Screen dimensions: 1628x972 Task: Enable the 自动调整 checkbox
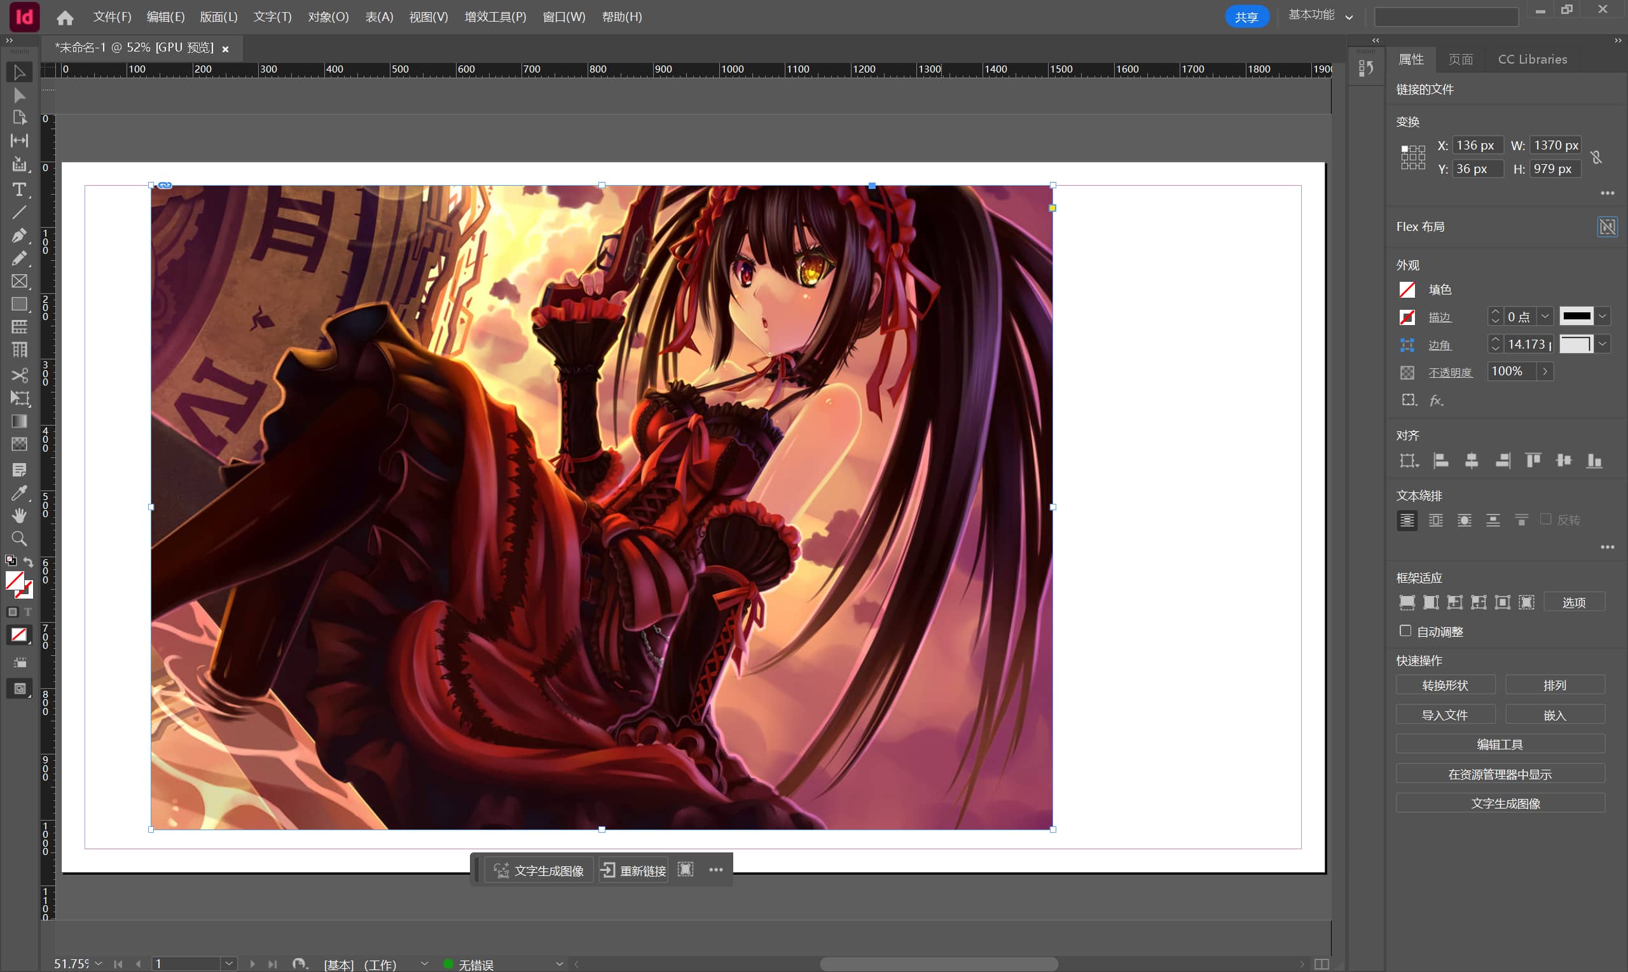click(1405, 631)
